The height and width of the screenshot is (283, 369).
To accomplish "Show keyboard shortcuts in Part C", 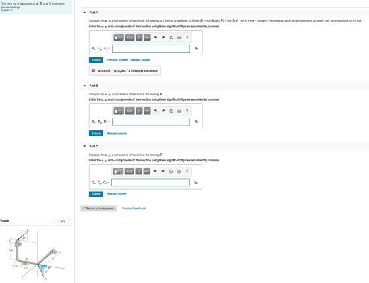I will pyautogui.click(x=179, y=172).
